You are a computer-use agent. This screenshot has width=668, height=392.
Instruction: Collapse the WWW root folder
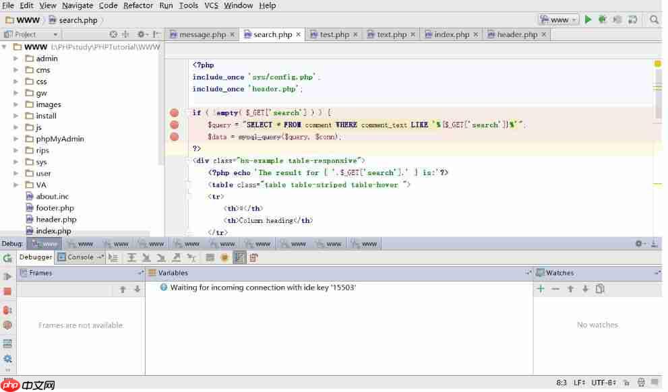pyautogui.click(x=4, y=47)
